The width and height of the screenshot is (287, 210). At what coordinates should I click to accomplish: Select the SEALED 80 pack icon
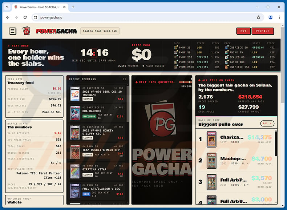tap(227, 57)
